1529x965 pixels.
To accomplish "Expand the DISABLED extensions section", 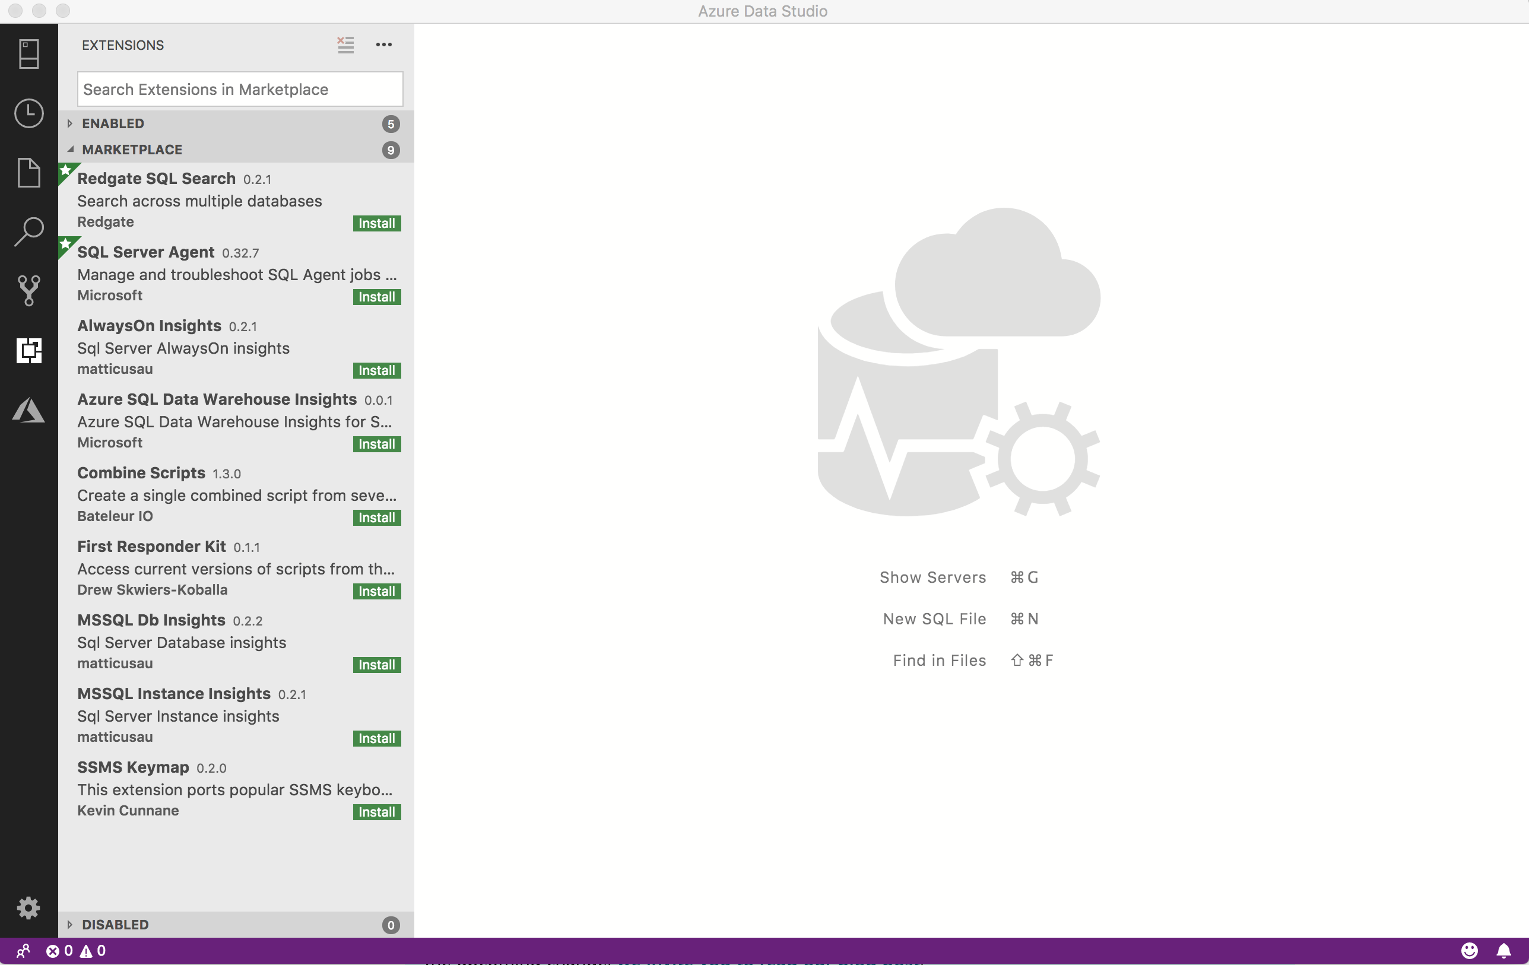I will click(x=70, y=924).
